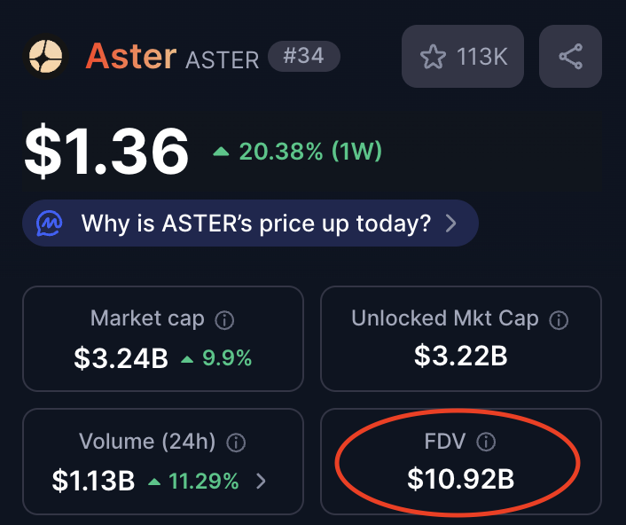Screen dimensions: 626x525
Task: Click the FDV info icon
Action: pyautogui.click(x=486, y=442)
